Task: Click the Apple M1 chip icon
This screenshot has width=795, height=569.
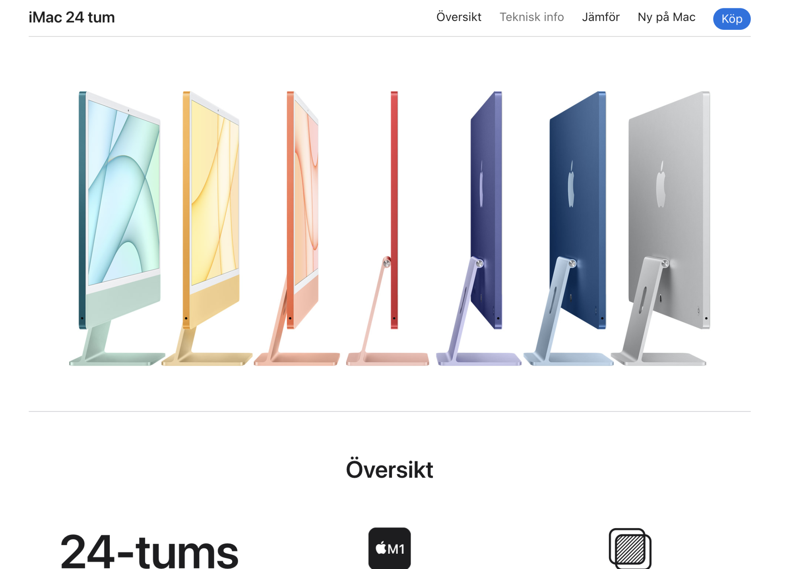Action: [389, 548]
